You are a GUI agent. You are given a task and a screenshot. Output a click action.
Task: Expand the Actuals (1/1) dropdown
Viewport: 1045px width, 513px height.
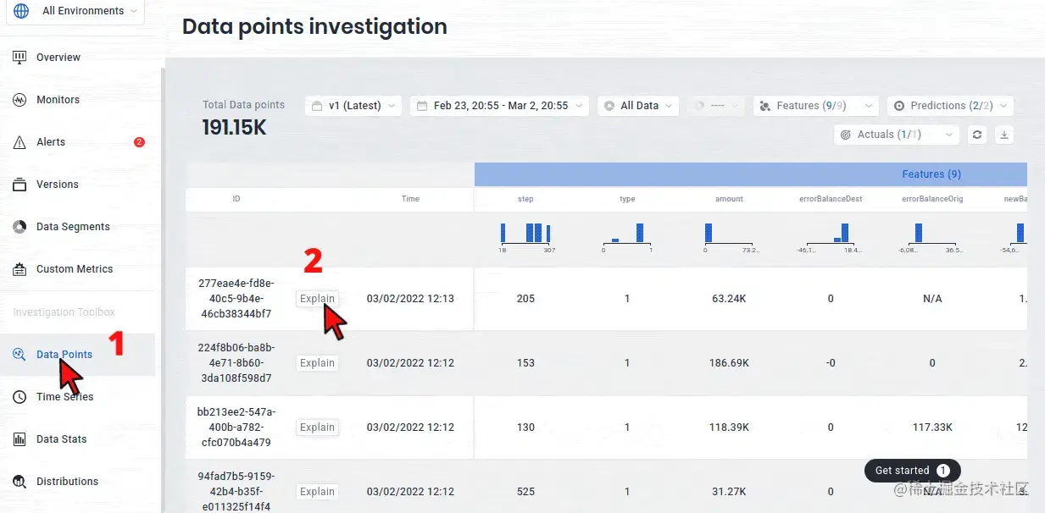click(897, 135)
